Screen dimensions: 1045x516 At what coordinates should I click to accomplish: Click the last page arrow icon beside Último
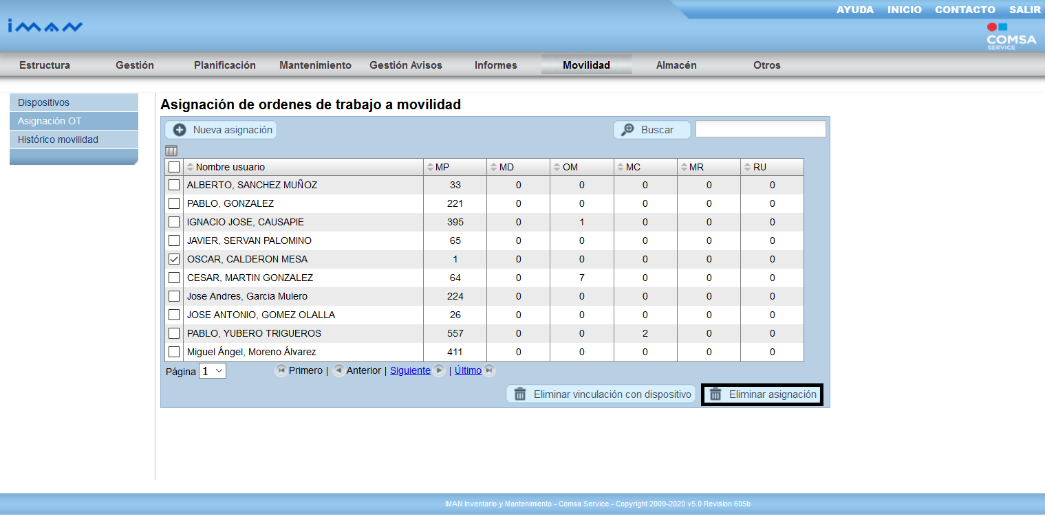tap(488, 370)
